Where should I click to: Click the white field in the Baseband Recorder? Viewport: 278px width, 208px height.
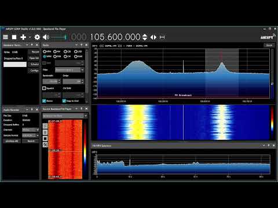tap(15, 64)
